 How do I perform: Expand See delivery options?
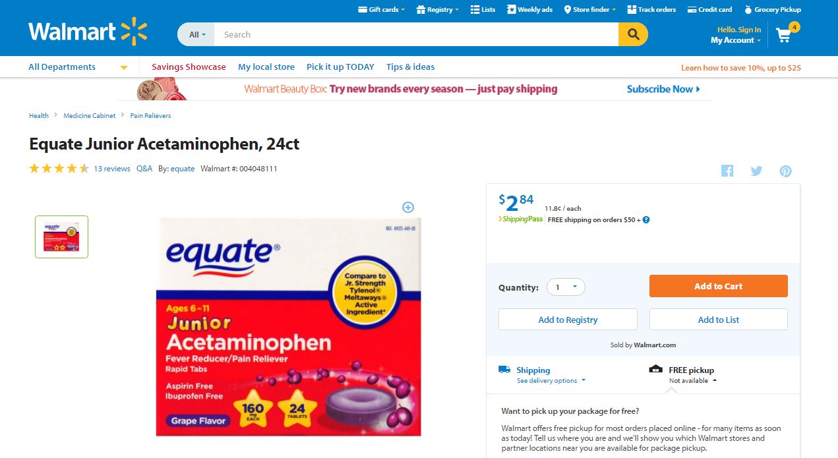(x=551, y=380)
